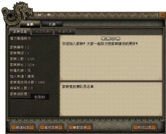This screenshot has width=166, height=134.
Task: Click the 离开家族 button
Action: (51, 127)
